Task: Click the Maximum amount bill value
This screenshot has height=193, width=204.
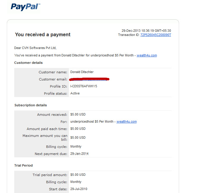Action: (78, 137)
